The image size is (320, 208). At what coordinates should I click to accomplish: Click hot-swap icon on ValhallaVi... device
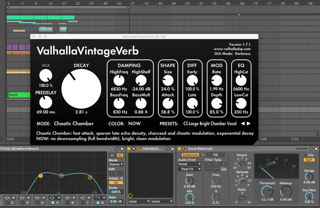click(x=167, y=149)
